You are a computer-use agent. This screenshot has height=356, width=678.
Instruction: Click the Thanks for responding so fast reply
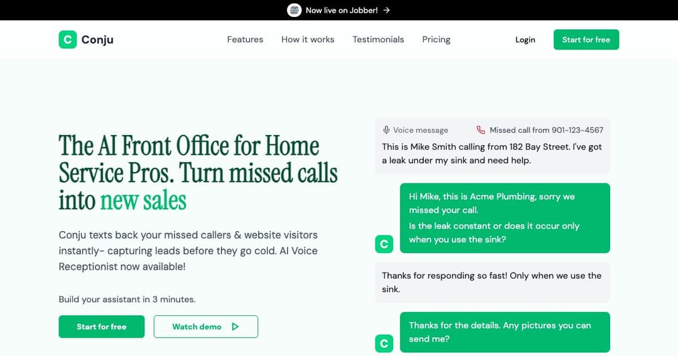coord(492,283)
